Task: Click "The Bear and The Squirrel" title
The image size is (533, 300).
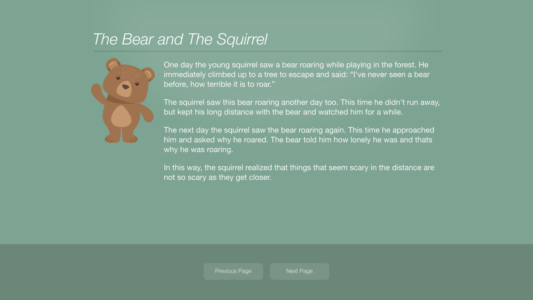Action: (x=179, y=39)
